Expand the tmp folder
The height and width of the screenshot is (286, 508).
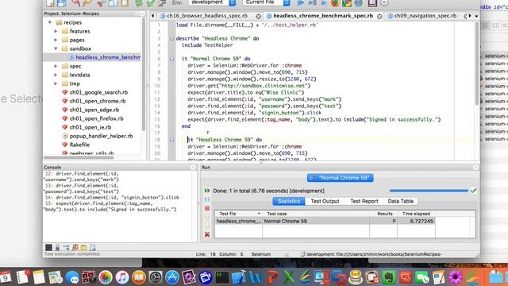point(56,83)
